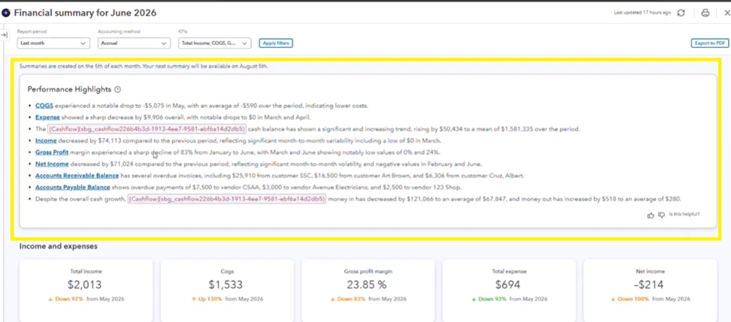Click the help icon next to Performance Highlights
Screen dimensions: 731x322
[x=118, y=89]
